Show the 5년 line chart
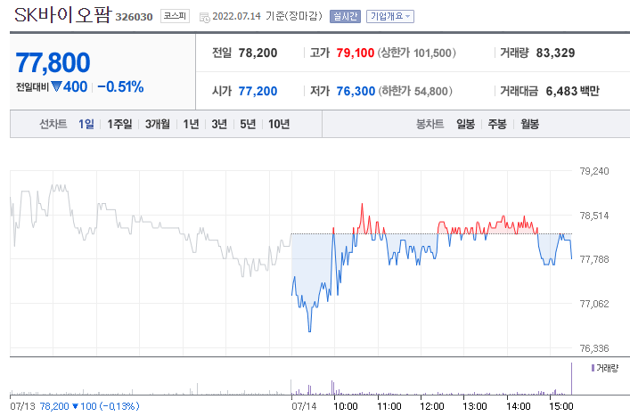Viewport: 630px width, 416px height. tap(248, 124)
